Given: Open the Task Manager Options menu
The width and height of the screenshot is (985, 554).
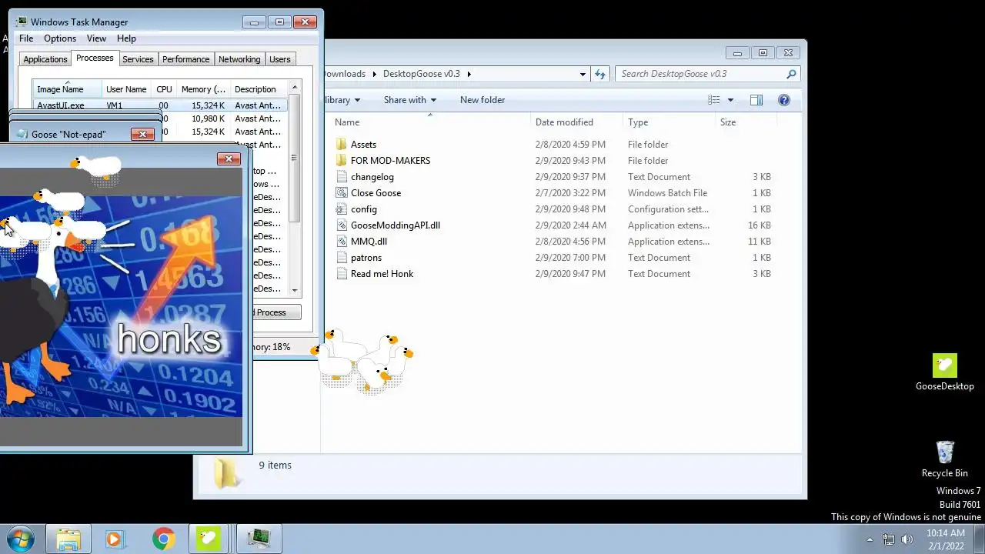Looking at the screenshot, I should 60,38.
